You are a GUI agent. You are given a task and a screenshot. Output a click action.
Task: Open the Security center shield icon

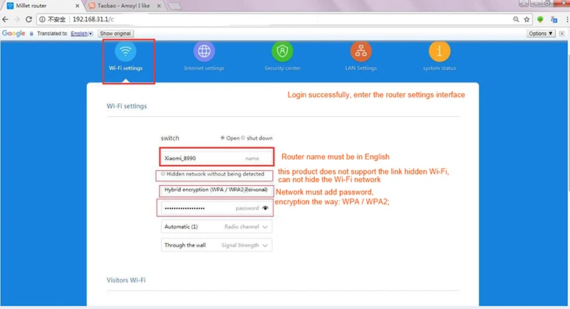click(x=282, y=51)
